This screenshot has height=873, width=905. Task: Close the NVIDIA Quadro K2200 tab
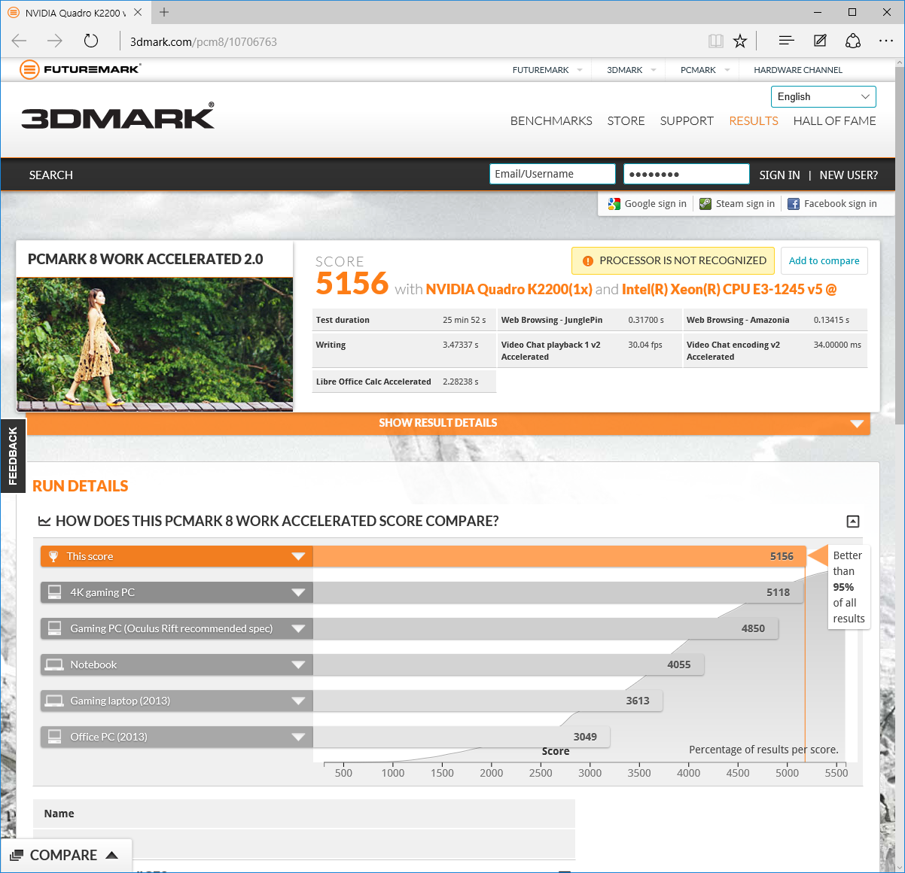(x=138, y=12)
